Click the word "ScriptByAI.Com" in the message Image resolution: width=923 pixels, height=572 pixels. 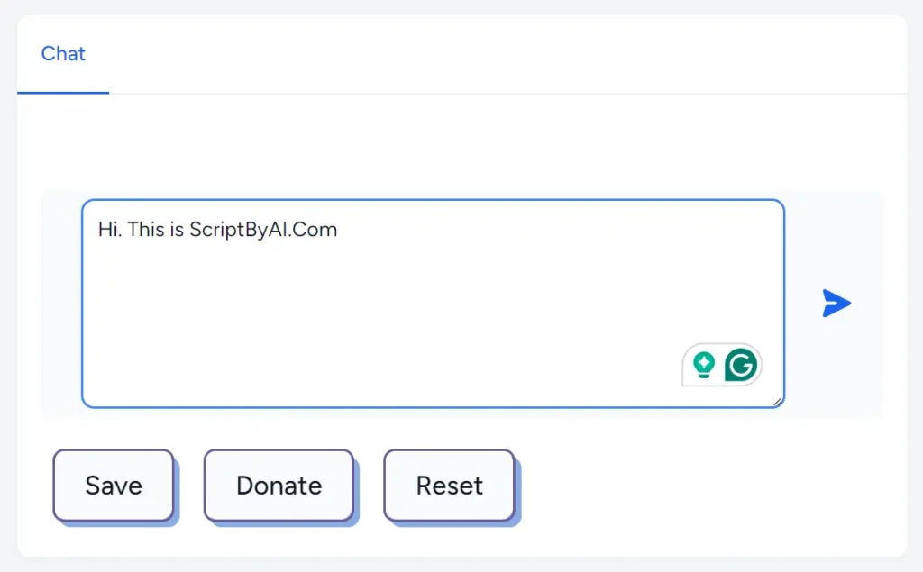[x=263, y=230]
